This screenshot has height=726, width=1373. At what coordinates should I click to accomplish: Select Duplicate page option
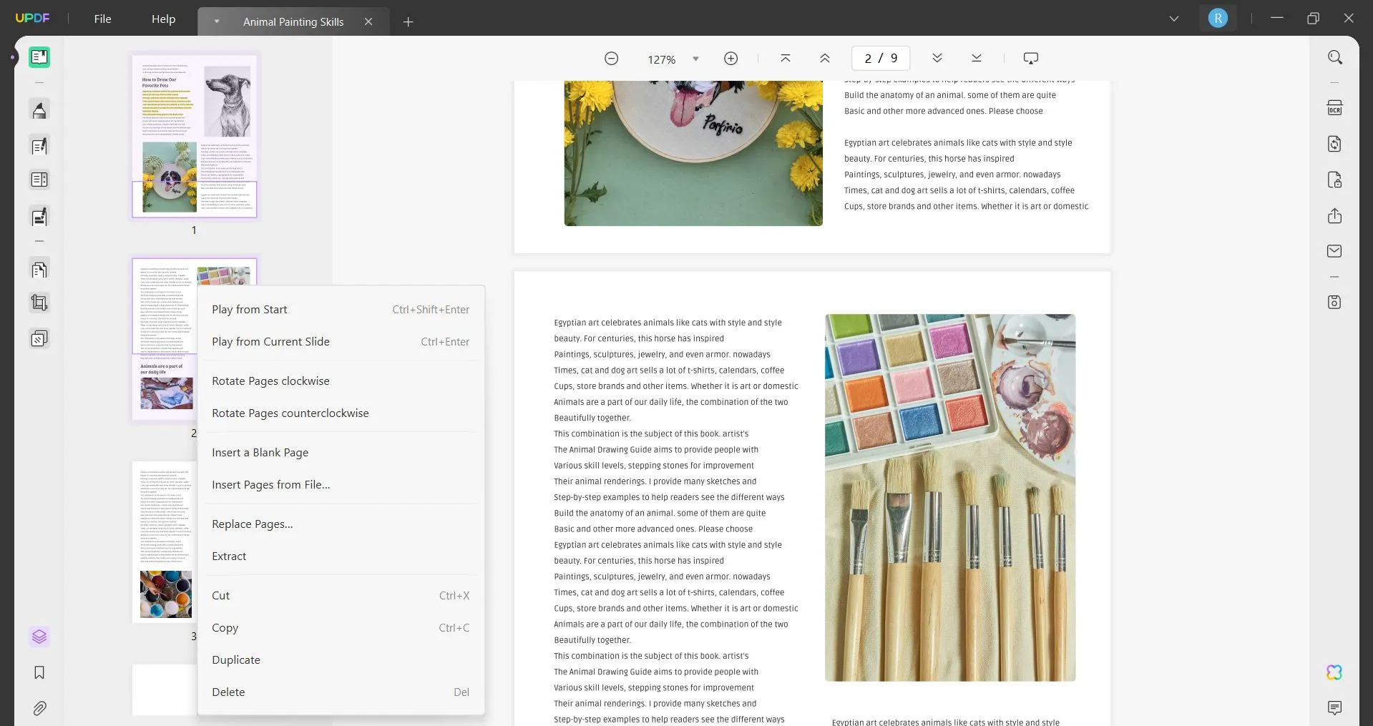pos(341,660)
